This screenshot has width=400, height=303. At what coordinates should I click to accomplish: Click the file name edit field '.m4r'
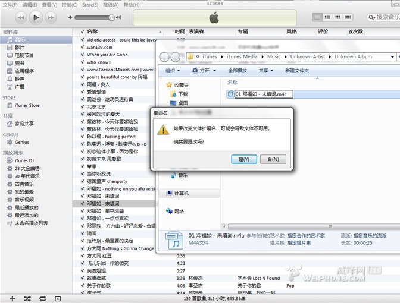[x=264, y=94]
